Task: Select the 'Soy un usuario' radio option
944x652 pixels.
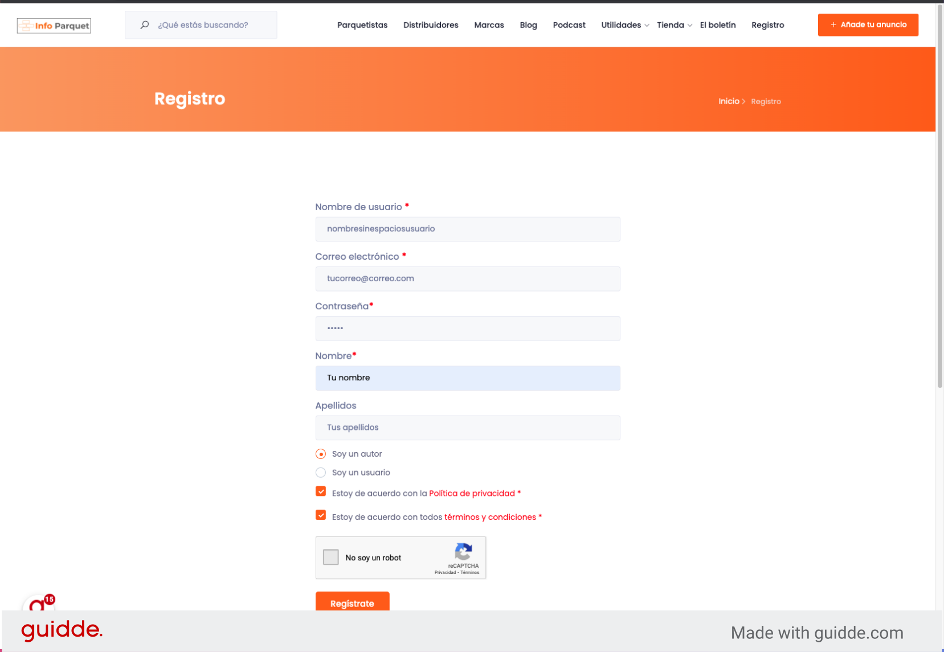Action: pos(321,473)
